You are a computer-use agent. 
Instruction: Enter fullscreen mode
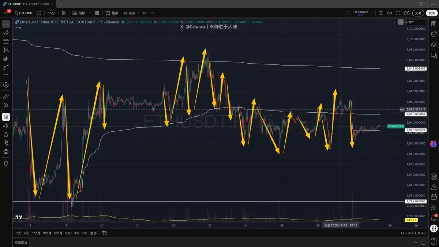click(398, 13)
